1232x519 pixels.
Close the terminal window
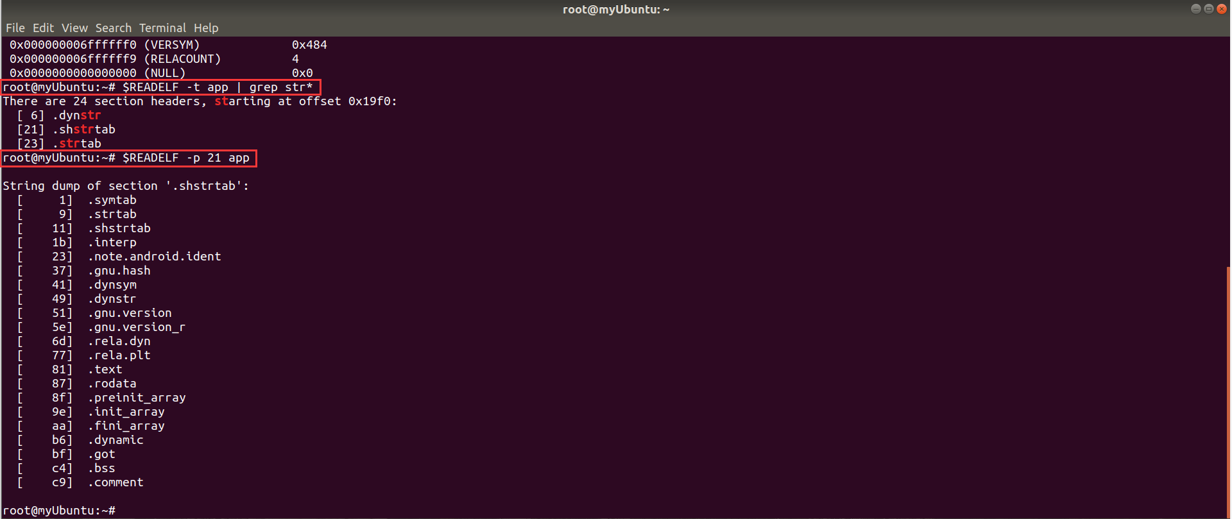pos(1221,9)
